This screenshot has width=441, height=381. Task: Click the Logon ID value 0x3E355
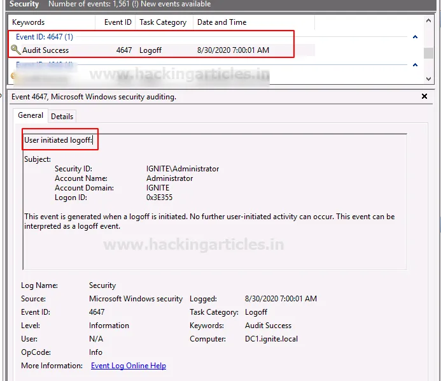[x=159, y=198]
